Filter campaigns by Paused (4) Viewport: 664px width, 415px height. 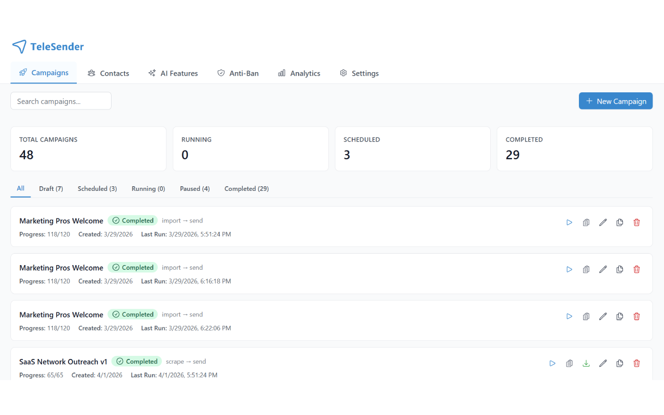click(x=195, y=189)
